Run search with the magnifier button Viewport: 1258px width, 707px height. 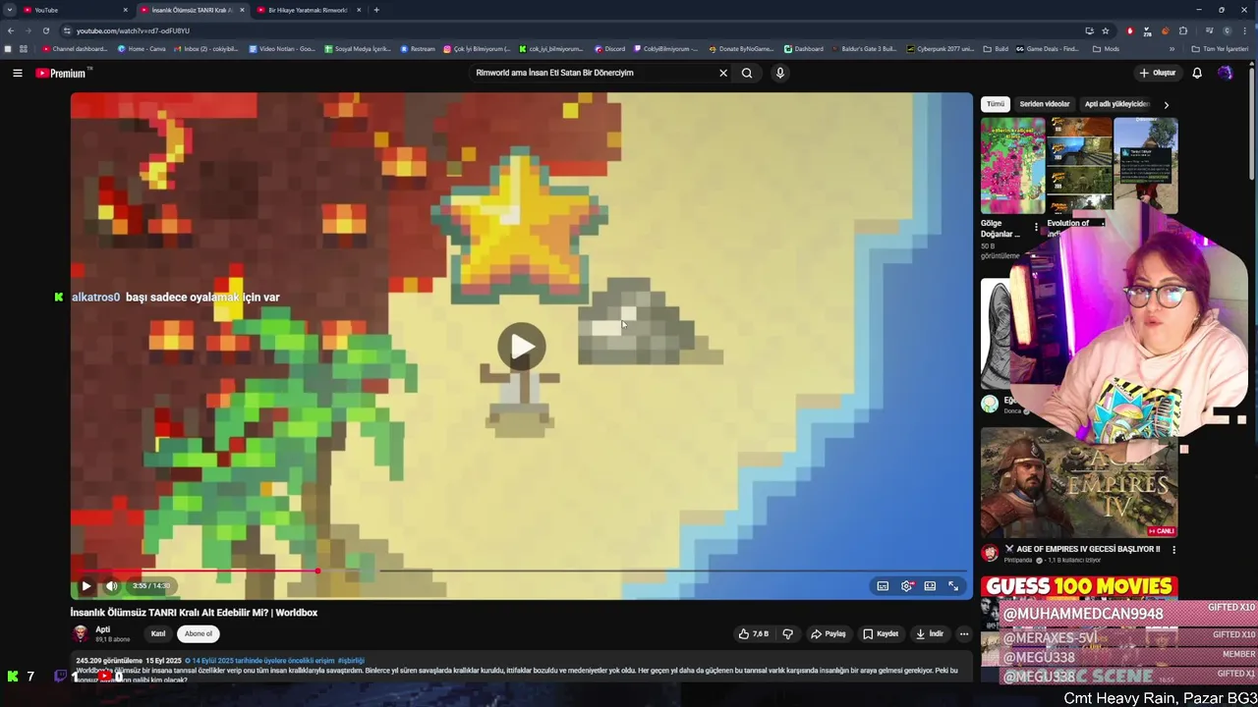coord(747,73)
